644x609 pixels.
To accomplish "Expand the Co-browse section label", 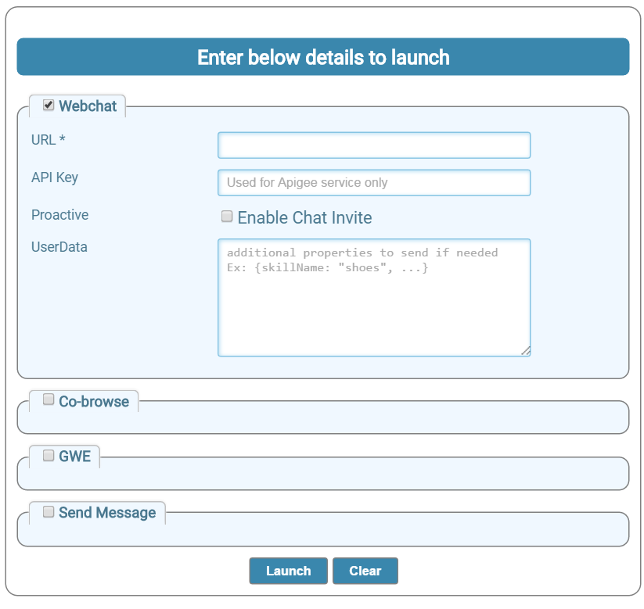I will pyautogui.click(x=94, y=402).
